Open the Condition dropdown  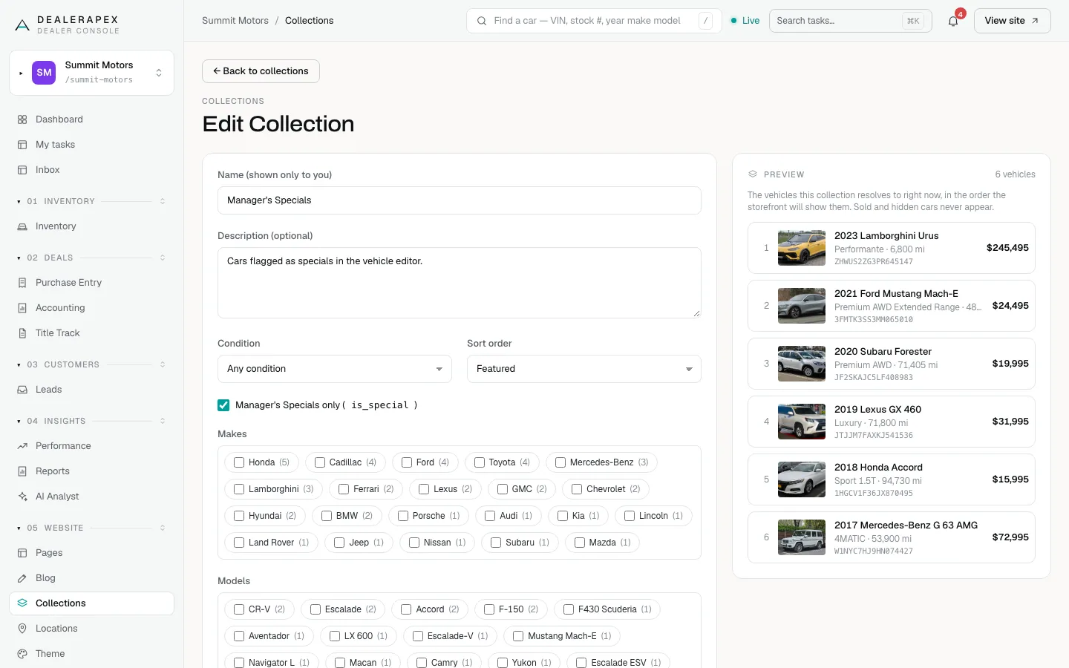335,369
